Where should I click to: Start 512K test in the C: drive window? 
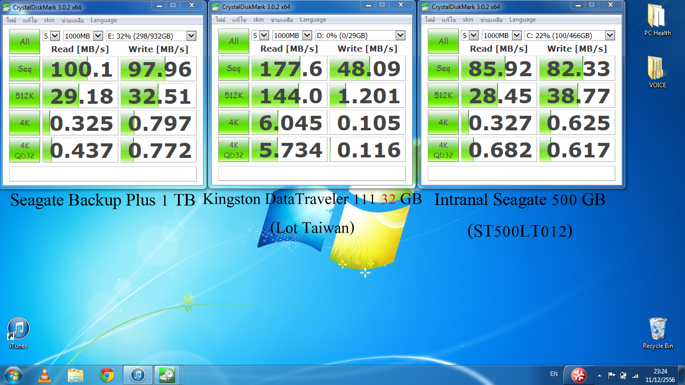pos(443,95)
